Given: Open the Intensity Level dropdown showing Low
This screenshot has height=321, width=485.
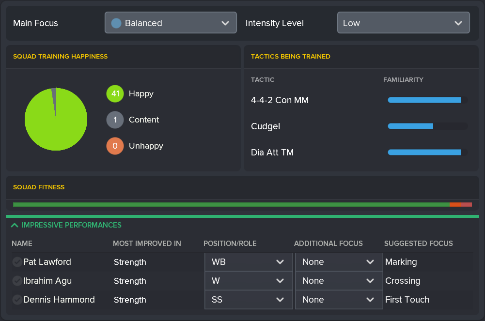Looking at the screenshot, I should pyautogui.click(x=403, y=22).
